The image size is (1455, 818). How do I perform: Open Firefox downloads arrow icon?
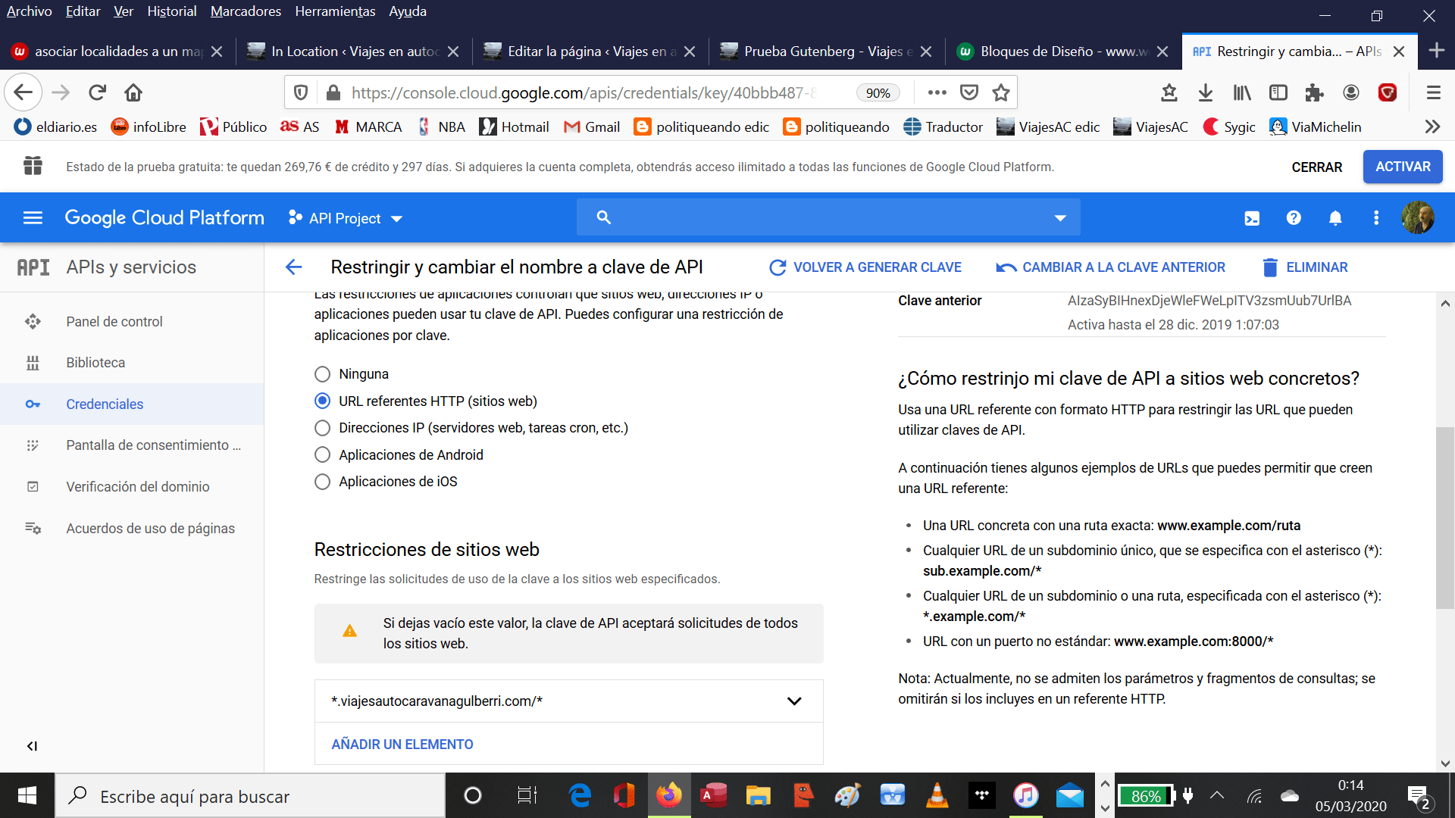1206,92
